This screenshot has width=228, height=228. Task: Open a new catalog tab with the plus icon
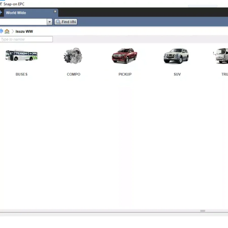click(x=1, y=12)
